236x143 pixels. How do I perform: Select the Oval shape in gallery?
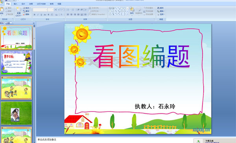point(125,8)
